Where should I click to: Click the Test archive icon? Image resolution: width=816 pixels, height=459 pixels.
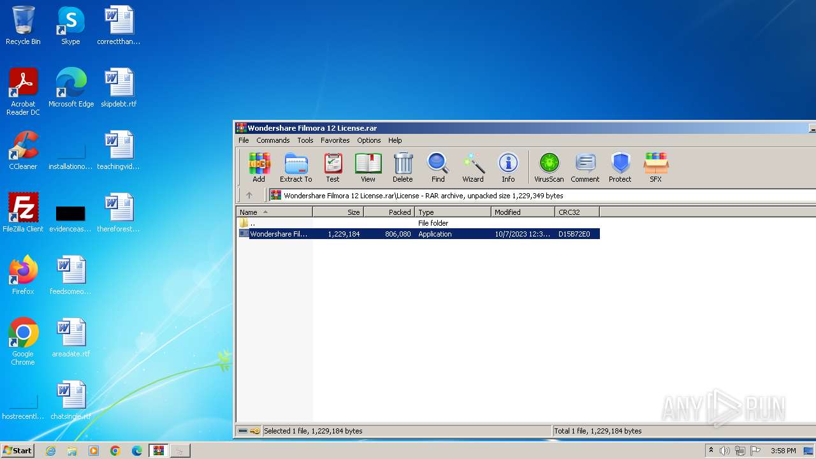[x=333, y=168]
